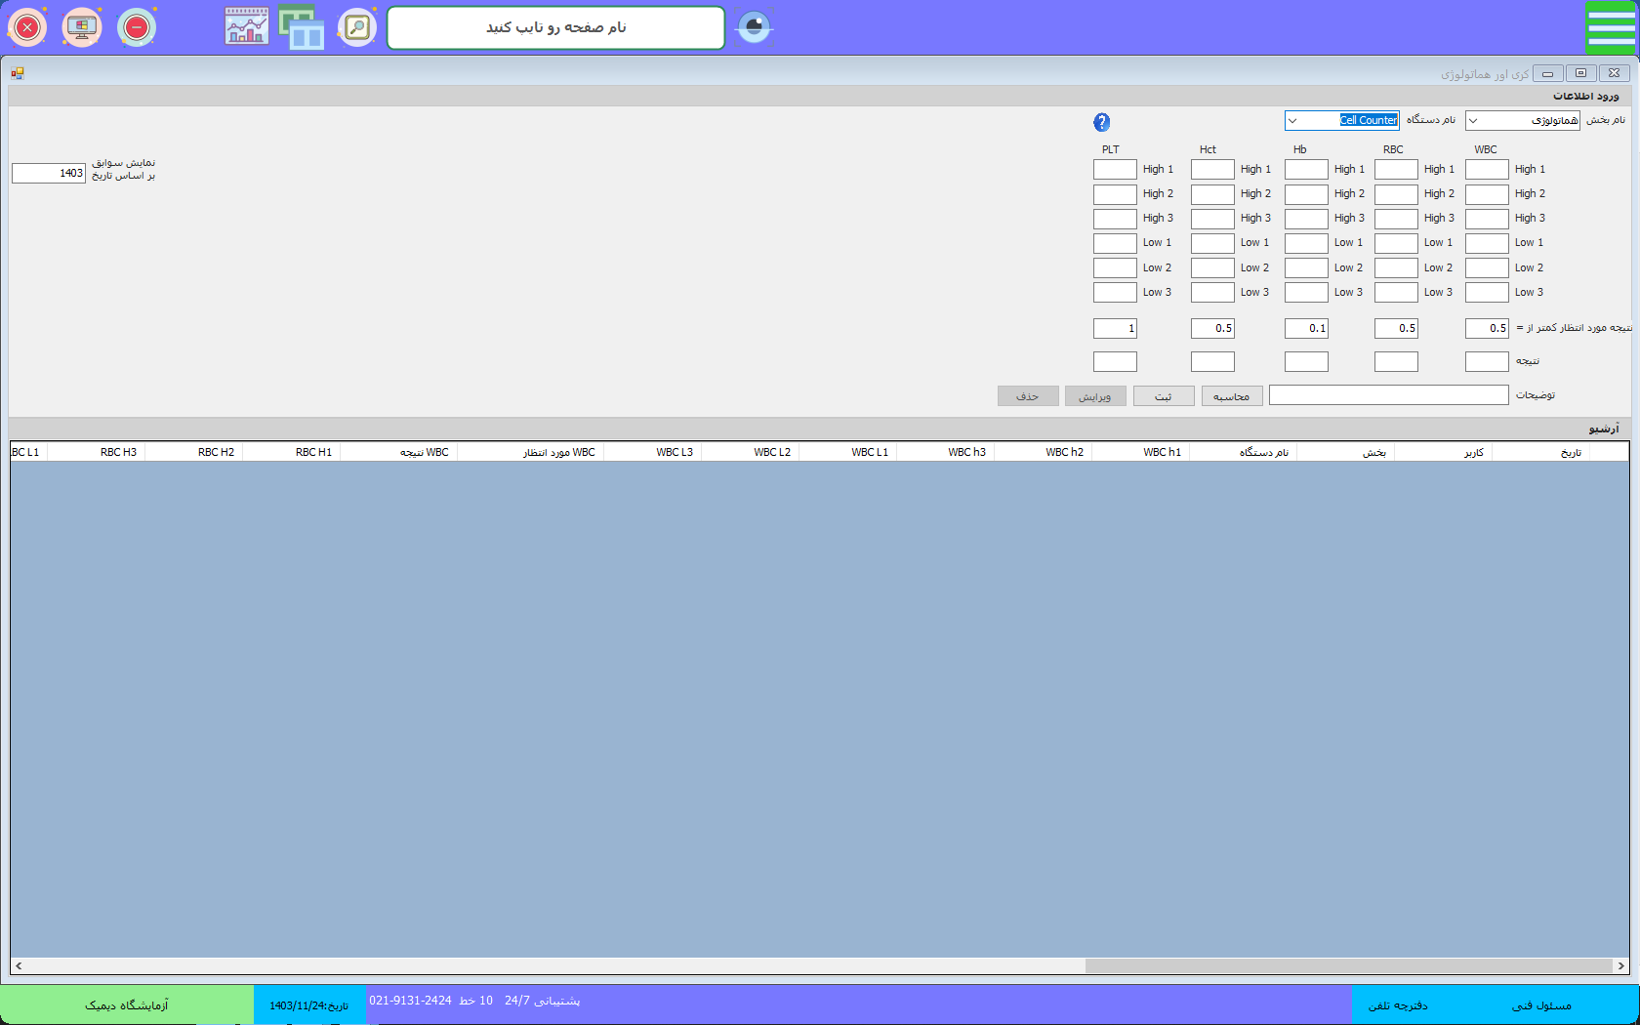The width and height of the screenshot is (1640, 1025).
Task: Open the statistics chart icon
Action: (246, 27)
